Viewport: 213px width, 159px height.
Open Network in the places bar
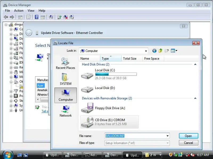[x=65, y=111]
